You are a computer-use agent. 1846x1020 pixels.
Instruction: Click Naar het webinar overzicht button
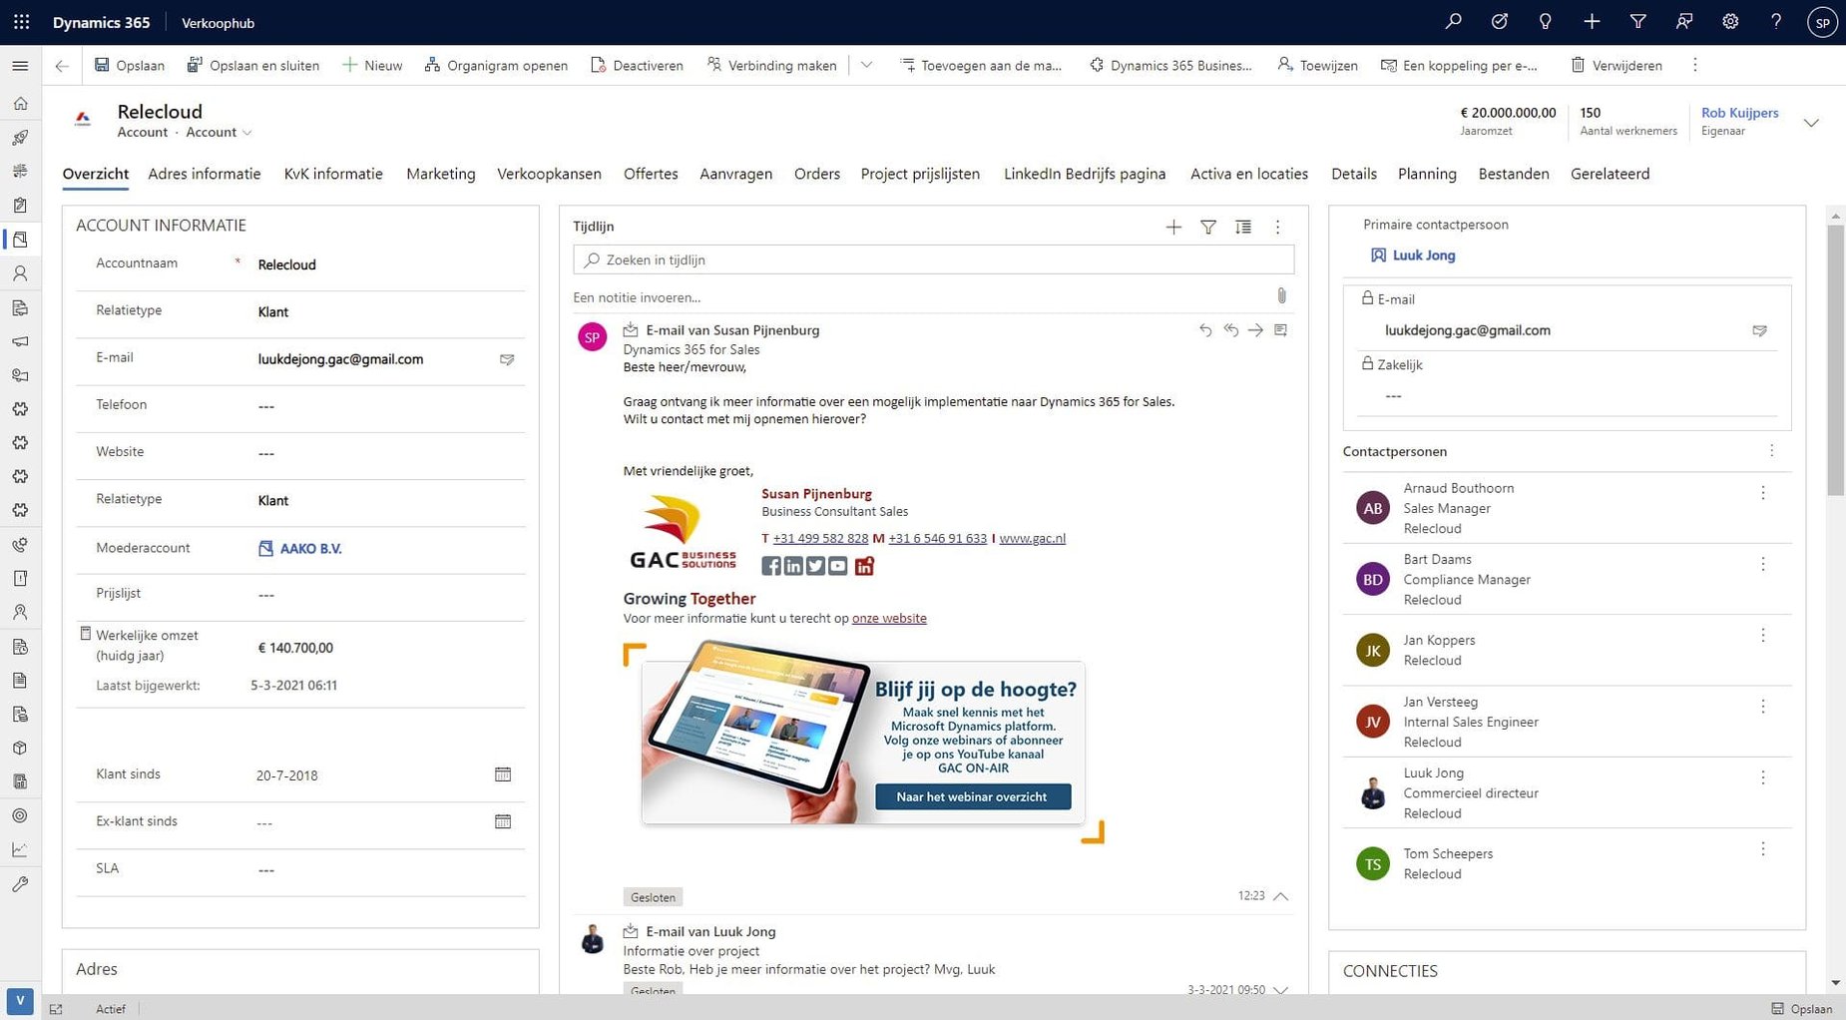[973, 796]
